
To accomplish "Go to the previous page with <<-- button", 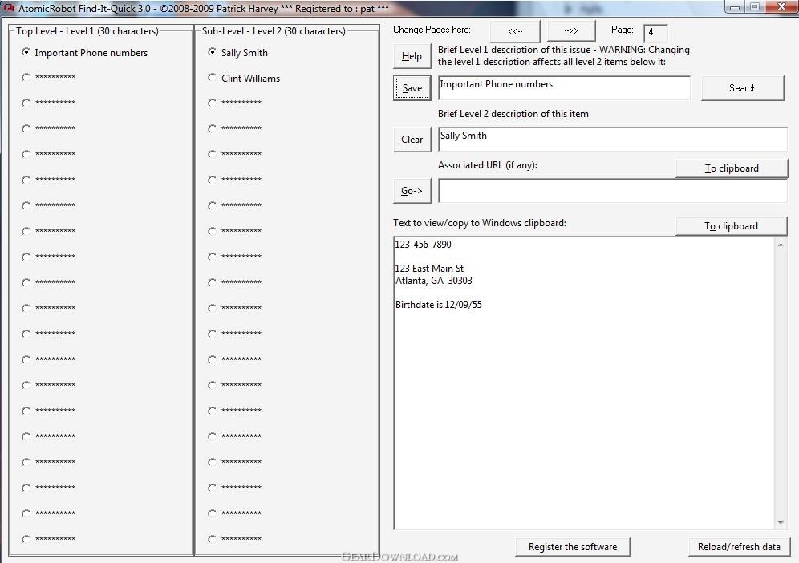I will click(515, 31).
